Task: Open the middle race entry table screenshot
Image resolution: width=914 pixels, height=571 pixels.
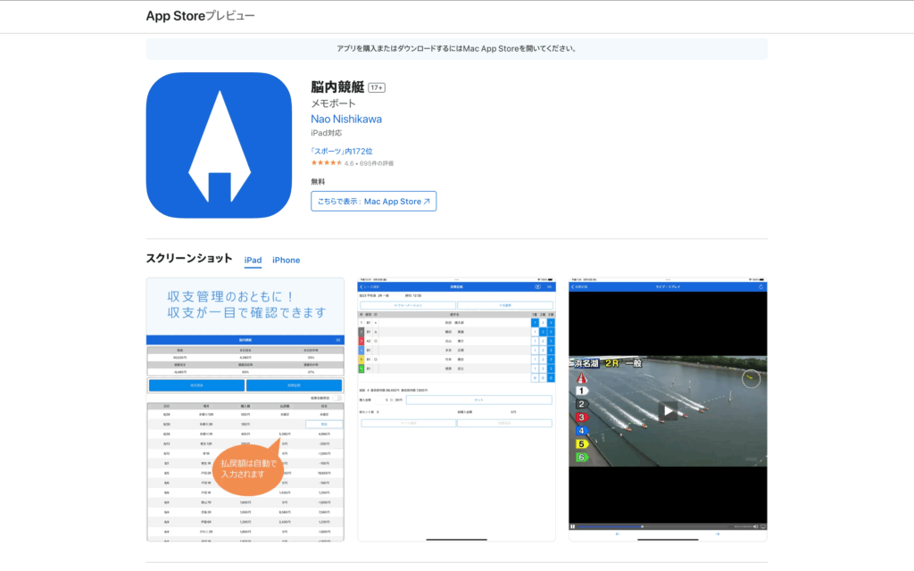Action: tap(456, 410)
